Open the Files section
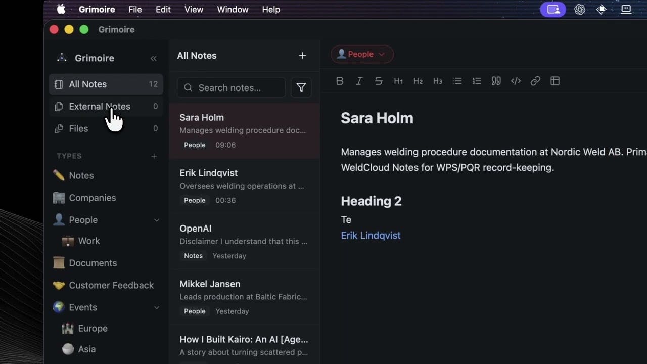647x364 pixels. (x=106, y=129)
